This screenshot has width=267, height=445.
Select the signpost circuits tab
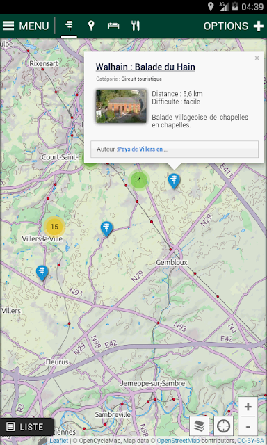(x=69, y=26)
